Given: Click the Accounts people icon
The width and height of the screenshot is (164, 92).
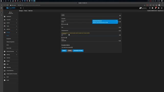Looking at the screenshot, I should (5, 20).
